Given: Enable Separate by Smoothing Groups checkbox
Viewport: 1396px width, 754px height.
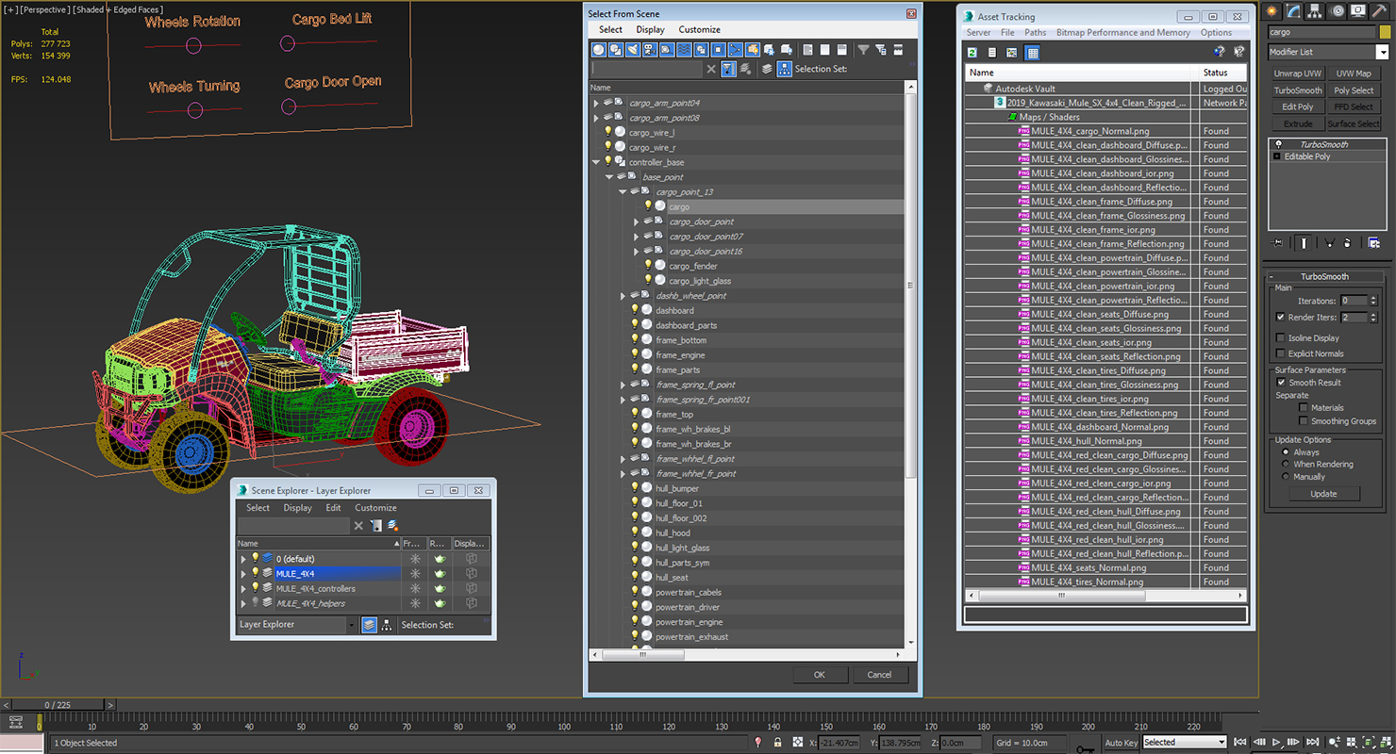Looking at the screenshot, I should click(1304, 421).
